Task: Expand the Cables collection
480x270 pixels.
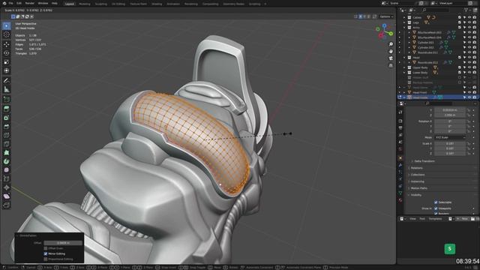Action: pyautogui.click(x=404, y=17)
